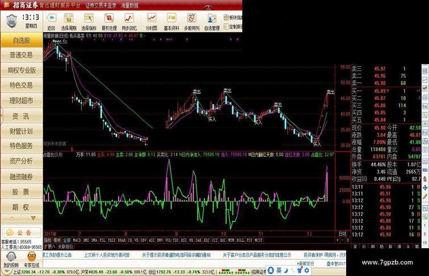Toggle the 同步回忆 sync replay icon
Screen dimensions: 429x276
[129, 18]
